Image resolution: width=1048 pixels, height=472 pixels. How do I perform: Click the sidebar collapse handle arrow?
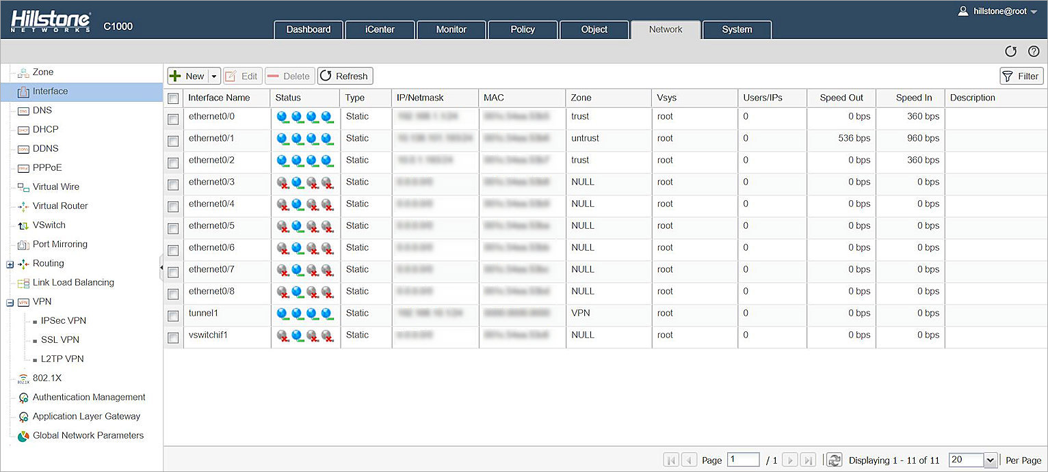(161, 268)
